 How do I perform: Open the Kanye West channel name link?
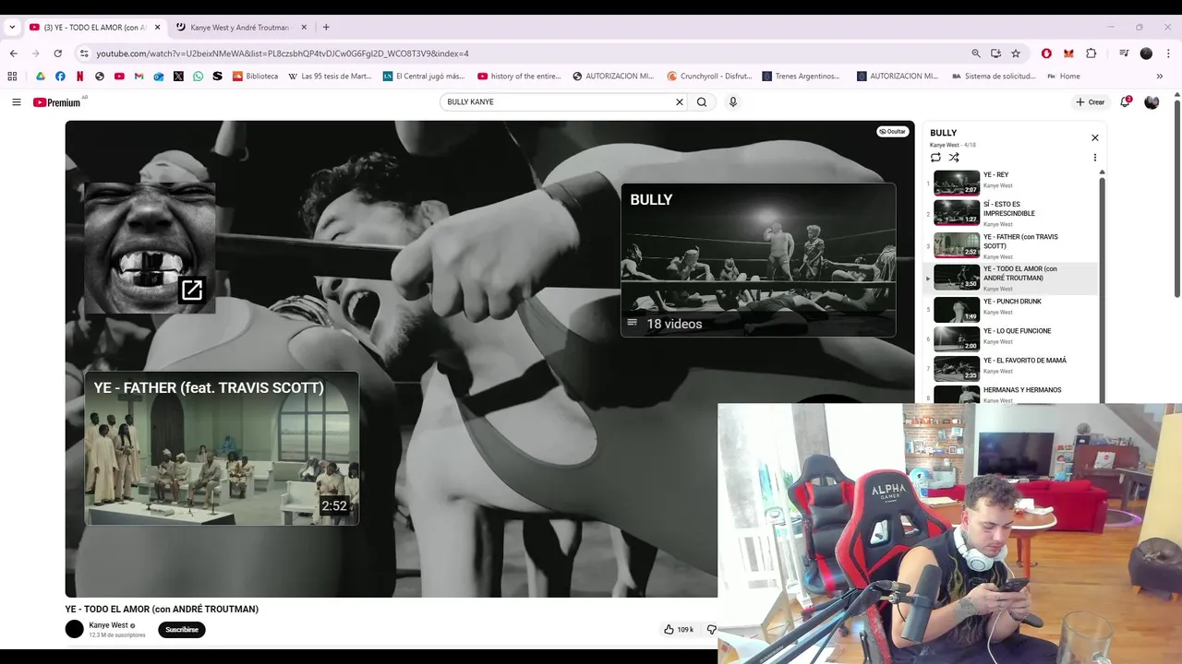click(x=108, y=625)
